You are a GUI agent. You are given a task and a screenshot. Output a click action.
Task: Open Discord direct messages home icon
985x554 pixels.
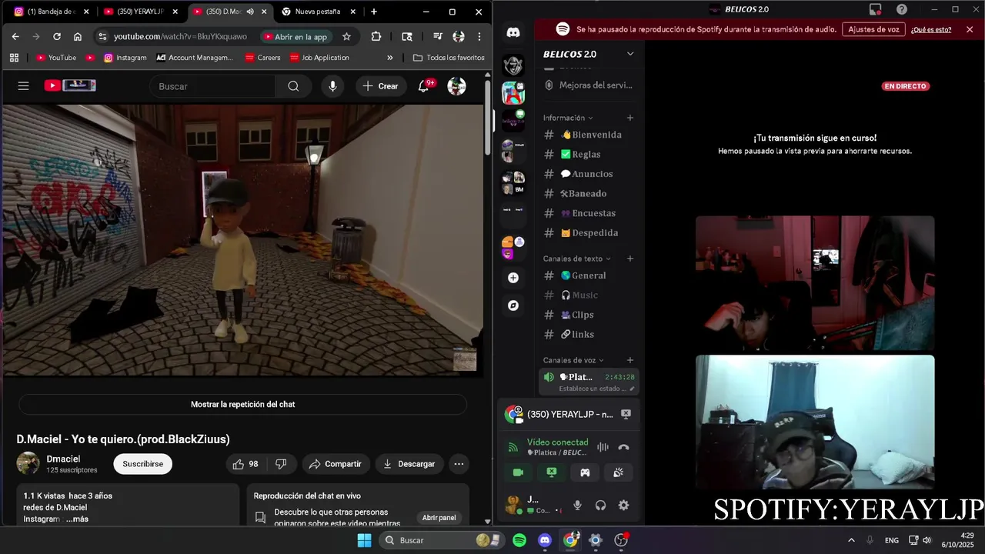click(513, 32)
